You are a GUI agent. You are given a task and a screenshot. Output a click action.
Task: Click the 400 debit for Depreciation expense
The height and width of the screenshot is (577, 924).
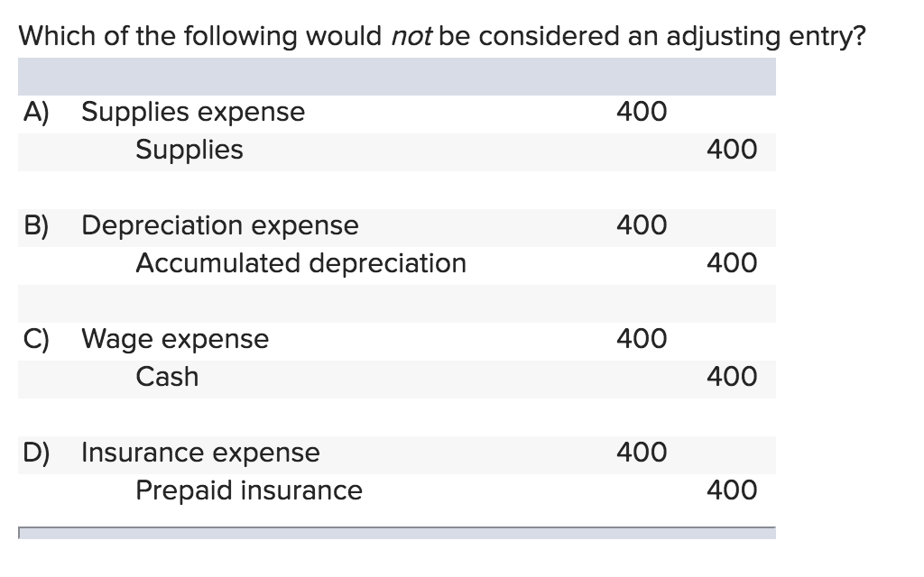pos(642,225)
